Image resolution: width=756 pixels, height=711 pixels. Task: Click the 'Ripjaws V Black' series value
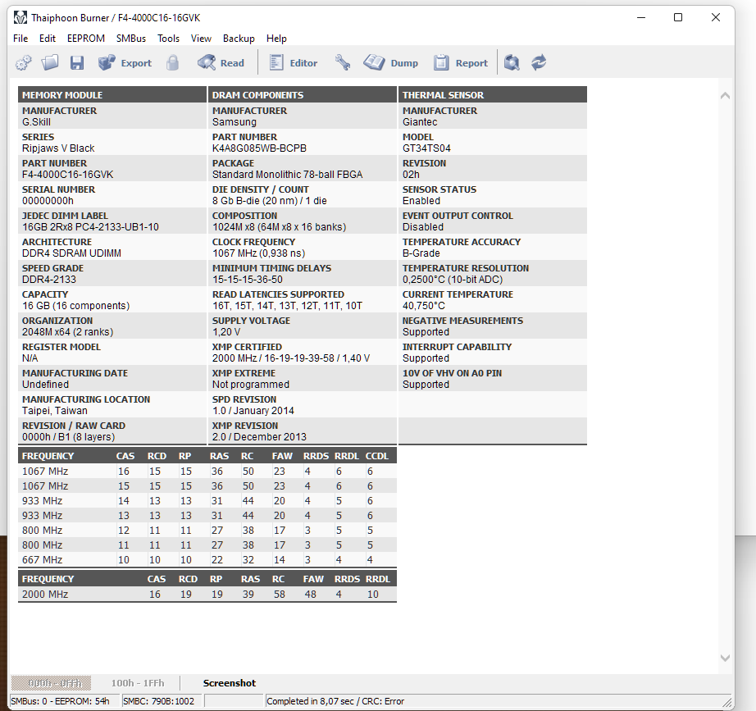(x=58, y=148)
